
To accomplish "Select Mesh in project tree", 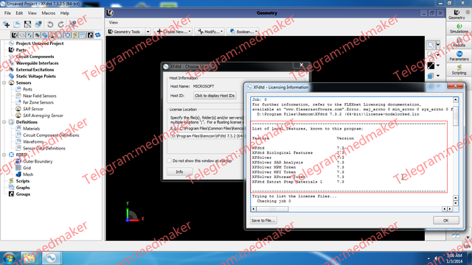I will tap(28, 174).
